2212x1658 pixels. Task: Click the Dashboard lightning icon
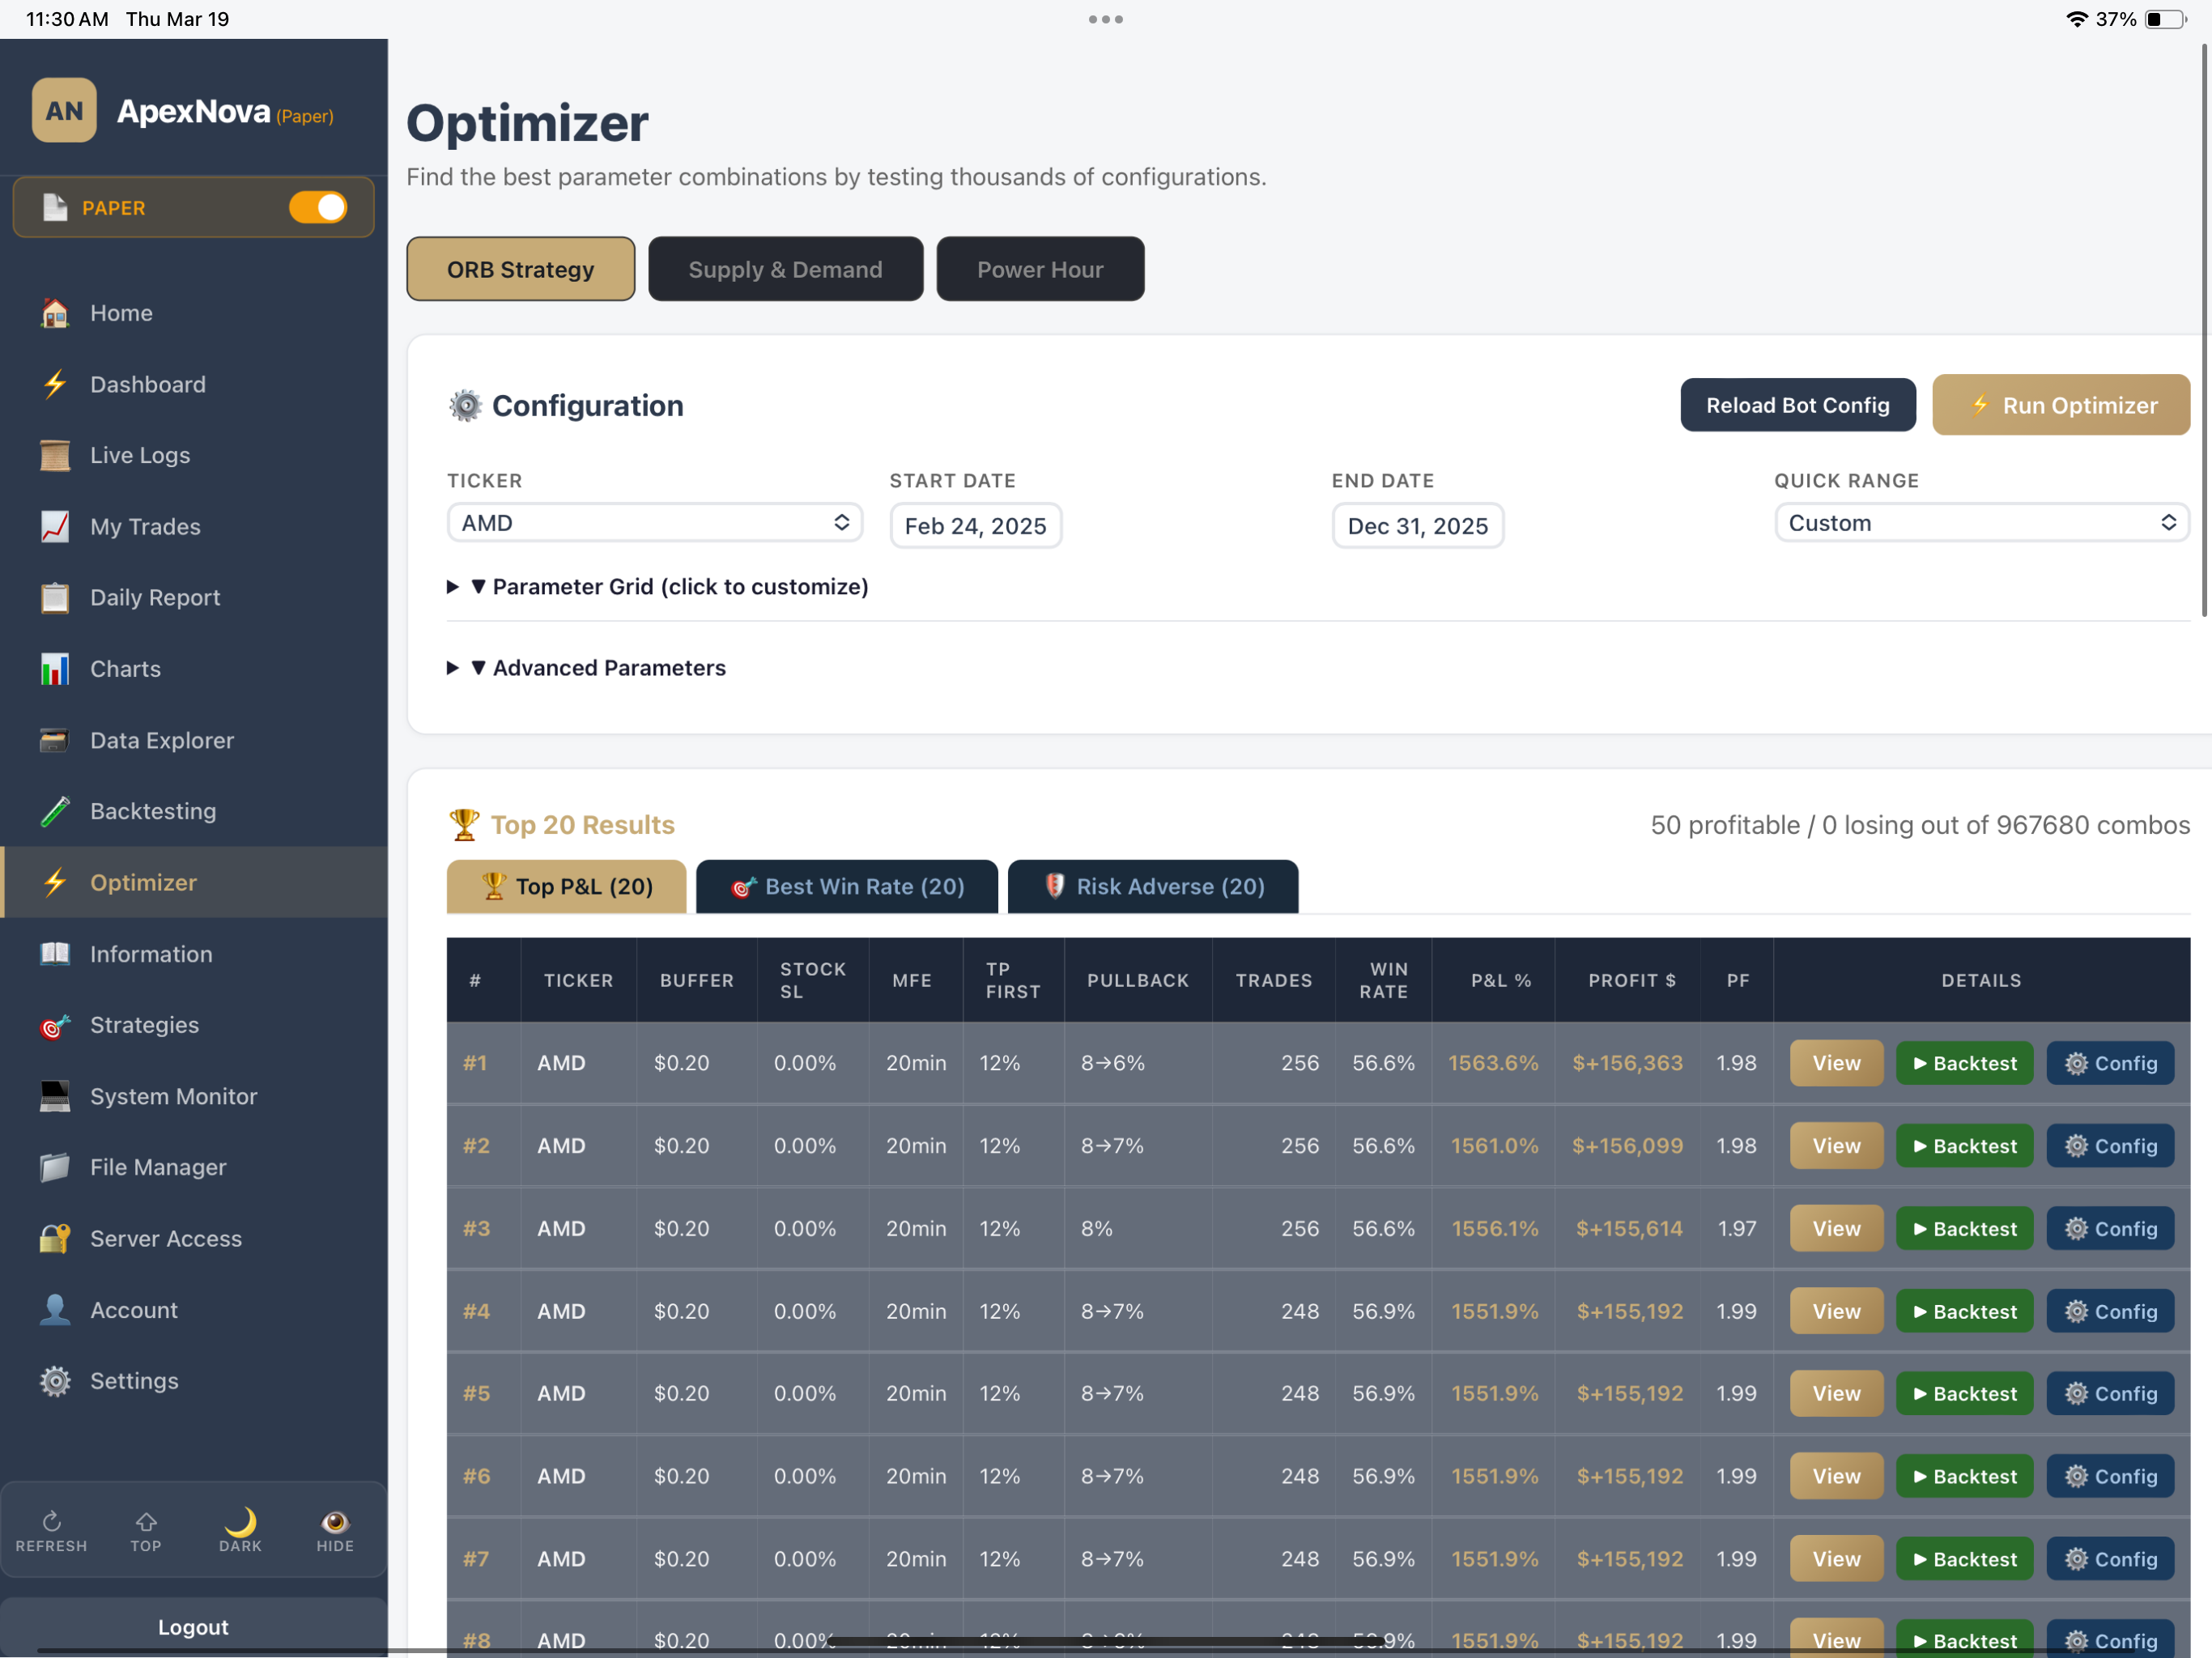pyautogui.click(x=55, y=384)
